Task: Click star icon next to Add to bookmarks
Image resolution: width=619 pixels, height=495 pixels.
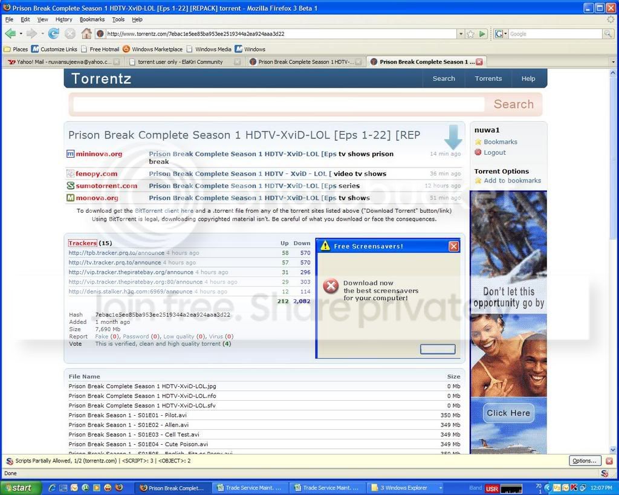Action: tap(478, 180)
